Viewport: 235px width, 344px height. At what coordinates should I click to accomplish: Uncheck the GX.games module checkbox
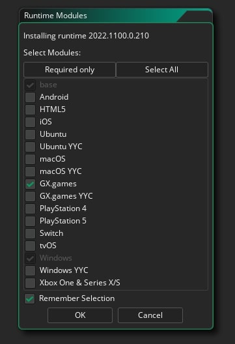tap(30, 184)
